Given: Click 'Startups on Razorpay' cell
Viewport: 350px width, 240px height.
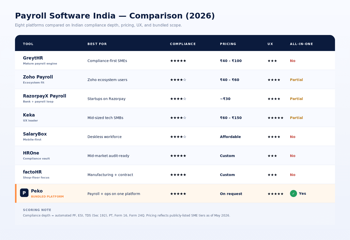Looking at the screenshot, I should click(106, 99).
